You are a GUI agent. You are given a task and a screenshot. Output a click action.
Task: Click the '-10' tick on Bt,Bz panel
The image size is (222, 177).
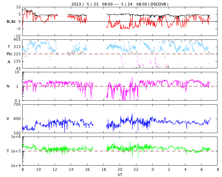tap(17, 36)
